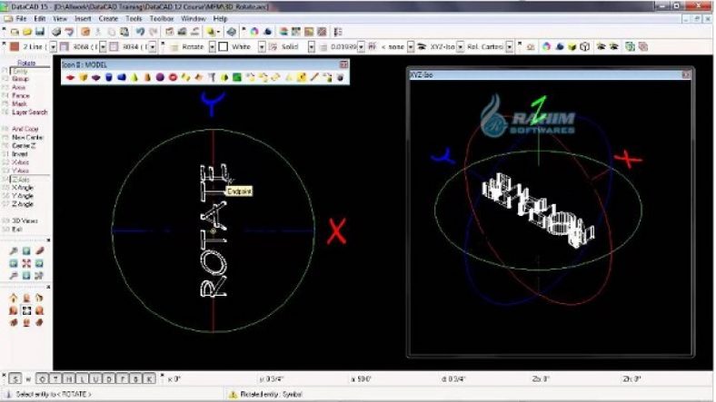The image size is (716, 402).
Task: Toggle the Z Axis option in Rotate menu
Action: coord(20,180)
